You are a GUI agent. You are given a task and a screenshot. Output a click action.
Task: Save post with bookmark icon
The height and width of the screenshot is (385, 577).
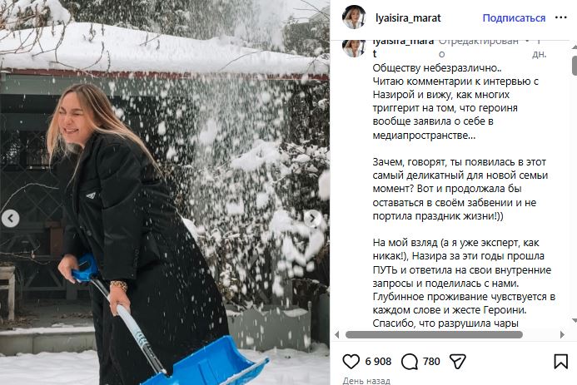click(x=561, y=362)
